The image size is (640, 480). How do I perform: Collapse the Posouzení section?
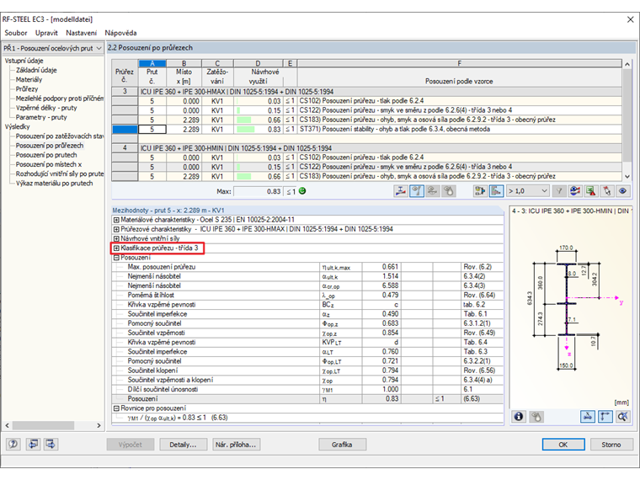[116, 258]
